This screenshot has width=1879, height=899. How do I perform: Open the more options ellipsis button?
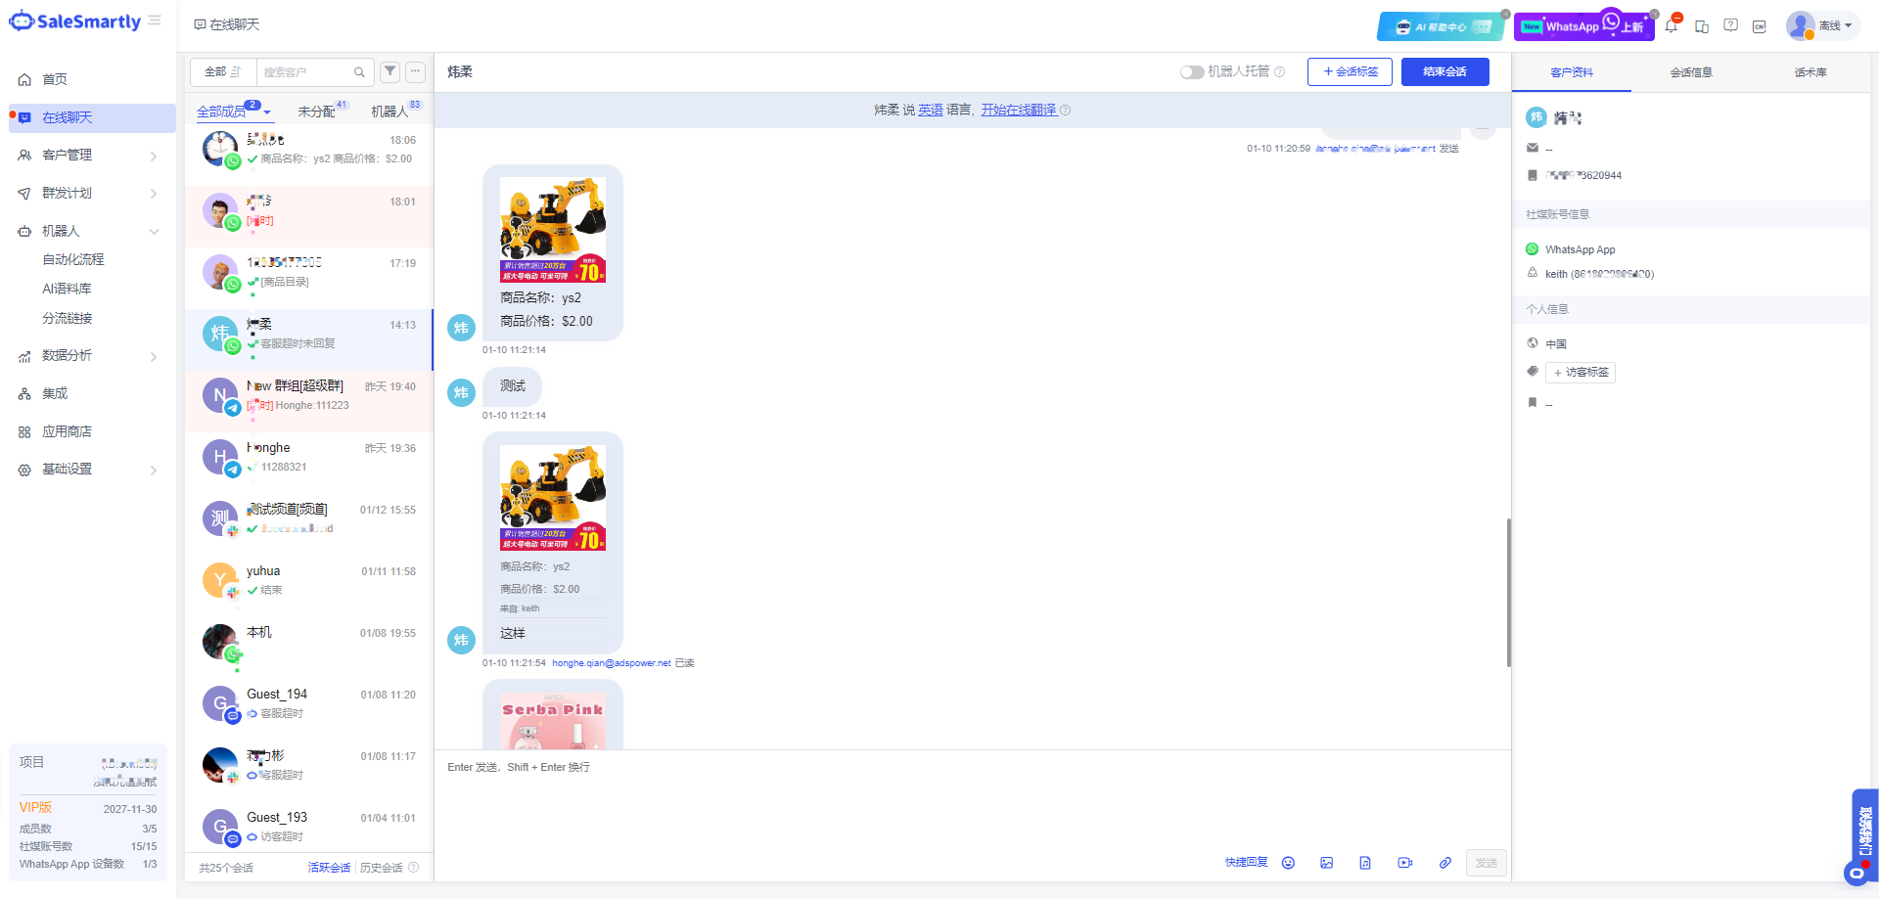(x=416, y=71)
